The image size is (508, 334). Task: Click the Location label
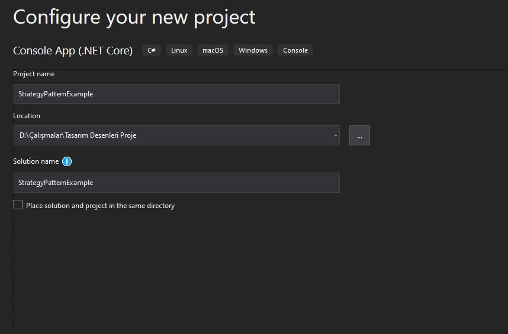(27, 116)
